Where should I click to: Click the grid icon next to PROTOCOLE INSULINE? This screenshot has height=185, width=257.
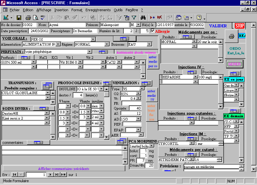[x=107, y=83]
